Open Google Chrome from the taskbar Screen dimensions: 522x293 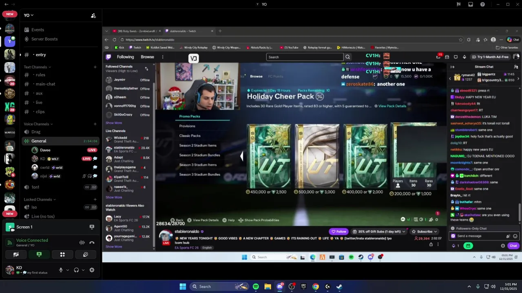pos(316,286)
